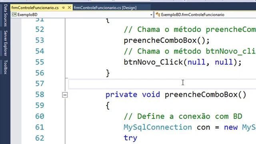Click on line number 52

click(x=40, y=30)
